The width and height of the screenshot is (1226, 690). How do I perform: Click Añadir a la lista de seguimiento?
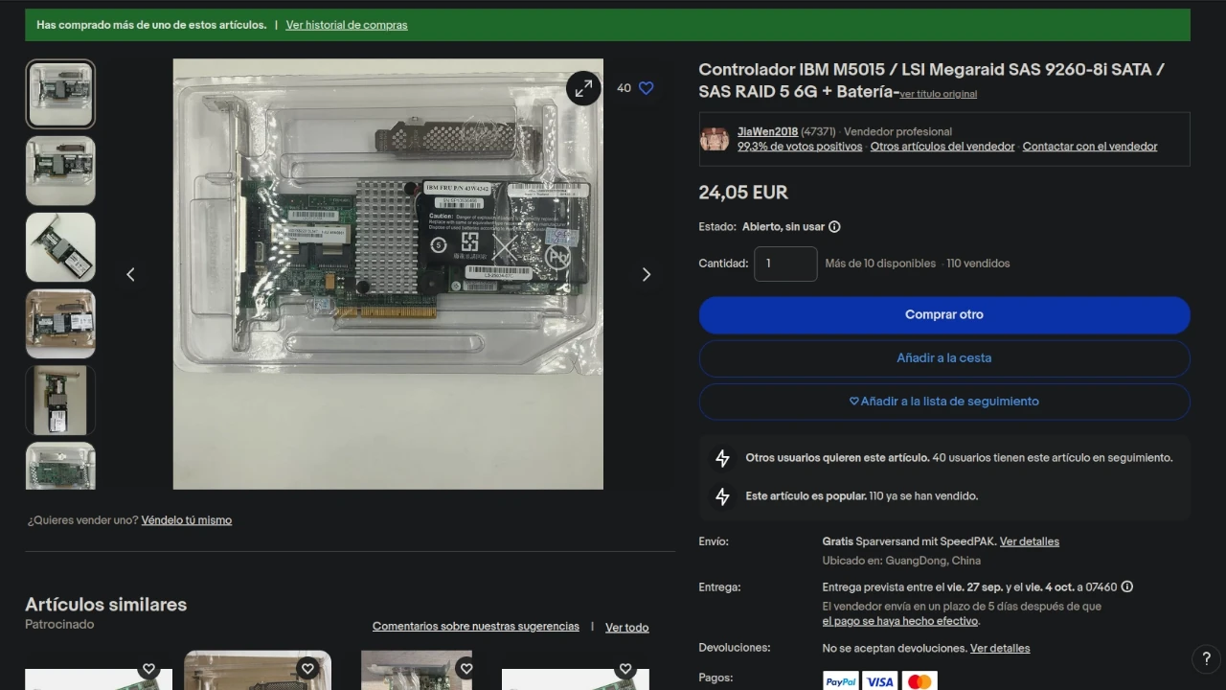[x=944, y=402]
